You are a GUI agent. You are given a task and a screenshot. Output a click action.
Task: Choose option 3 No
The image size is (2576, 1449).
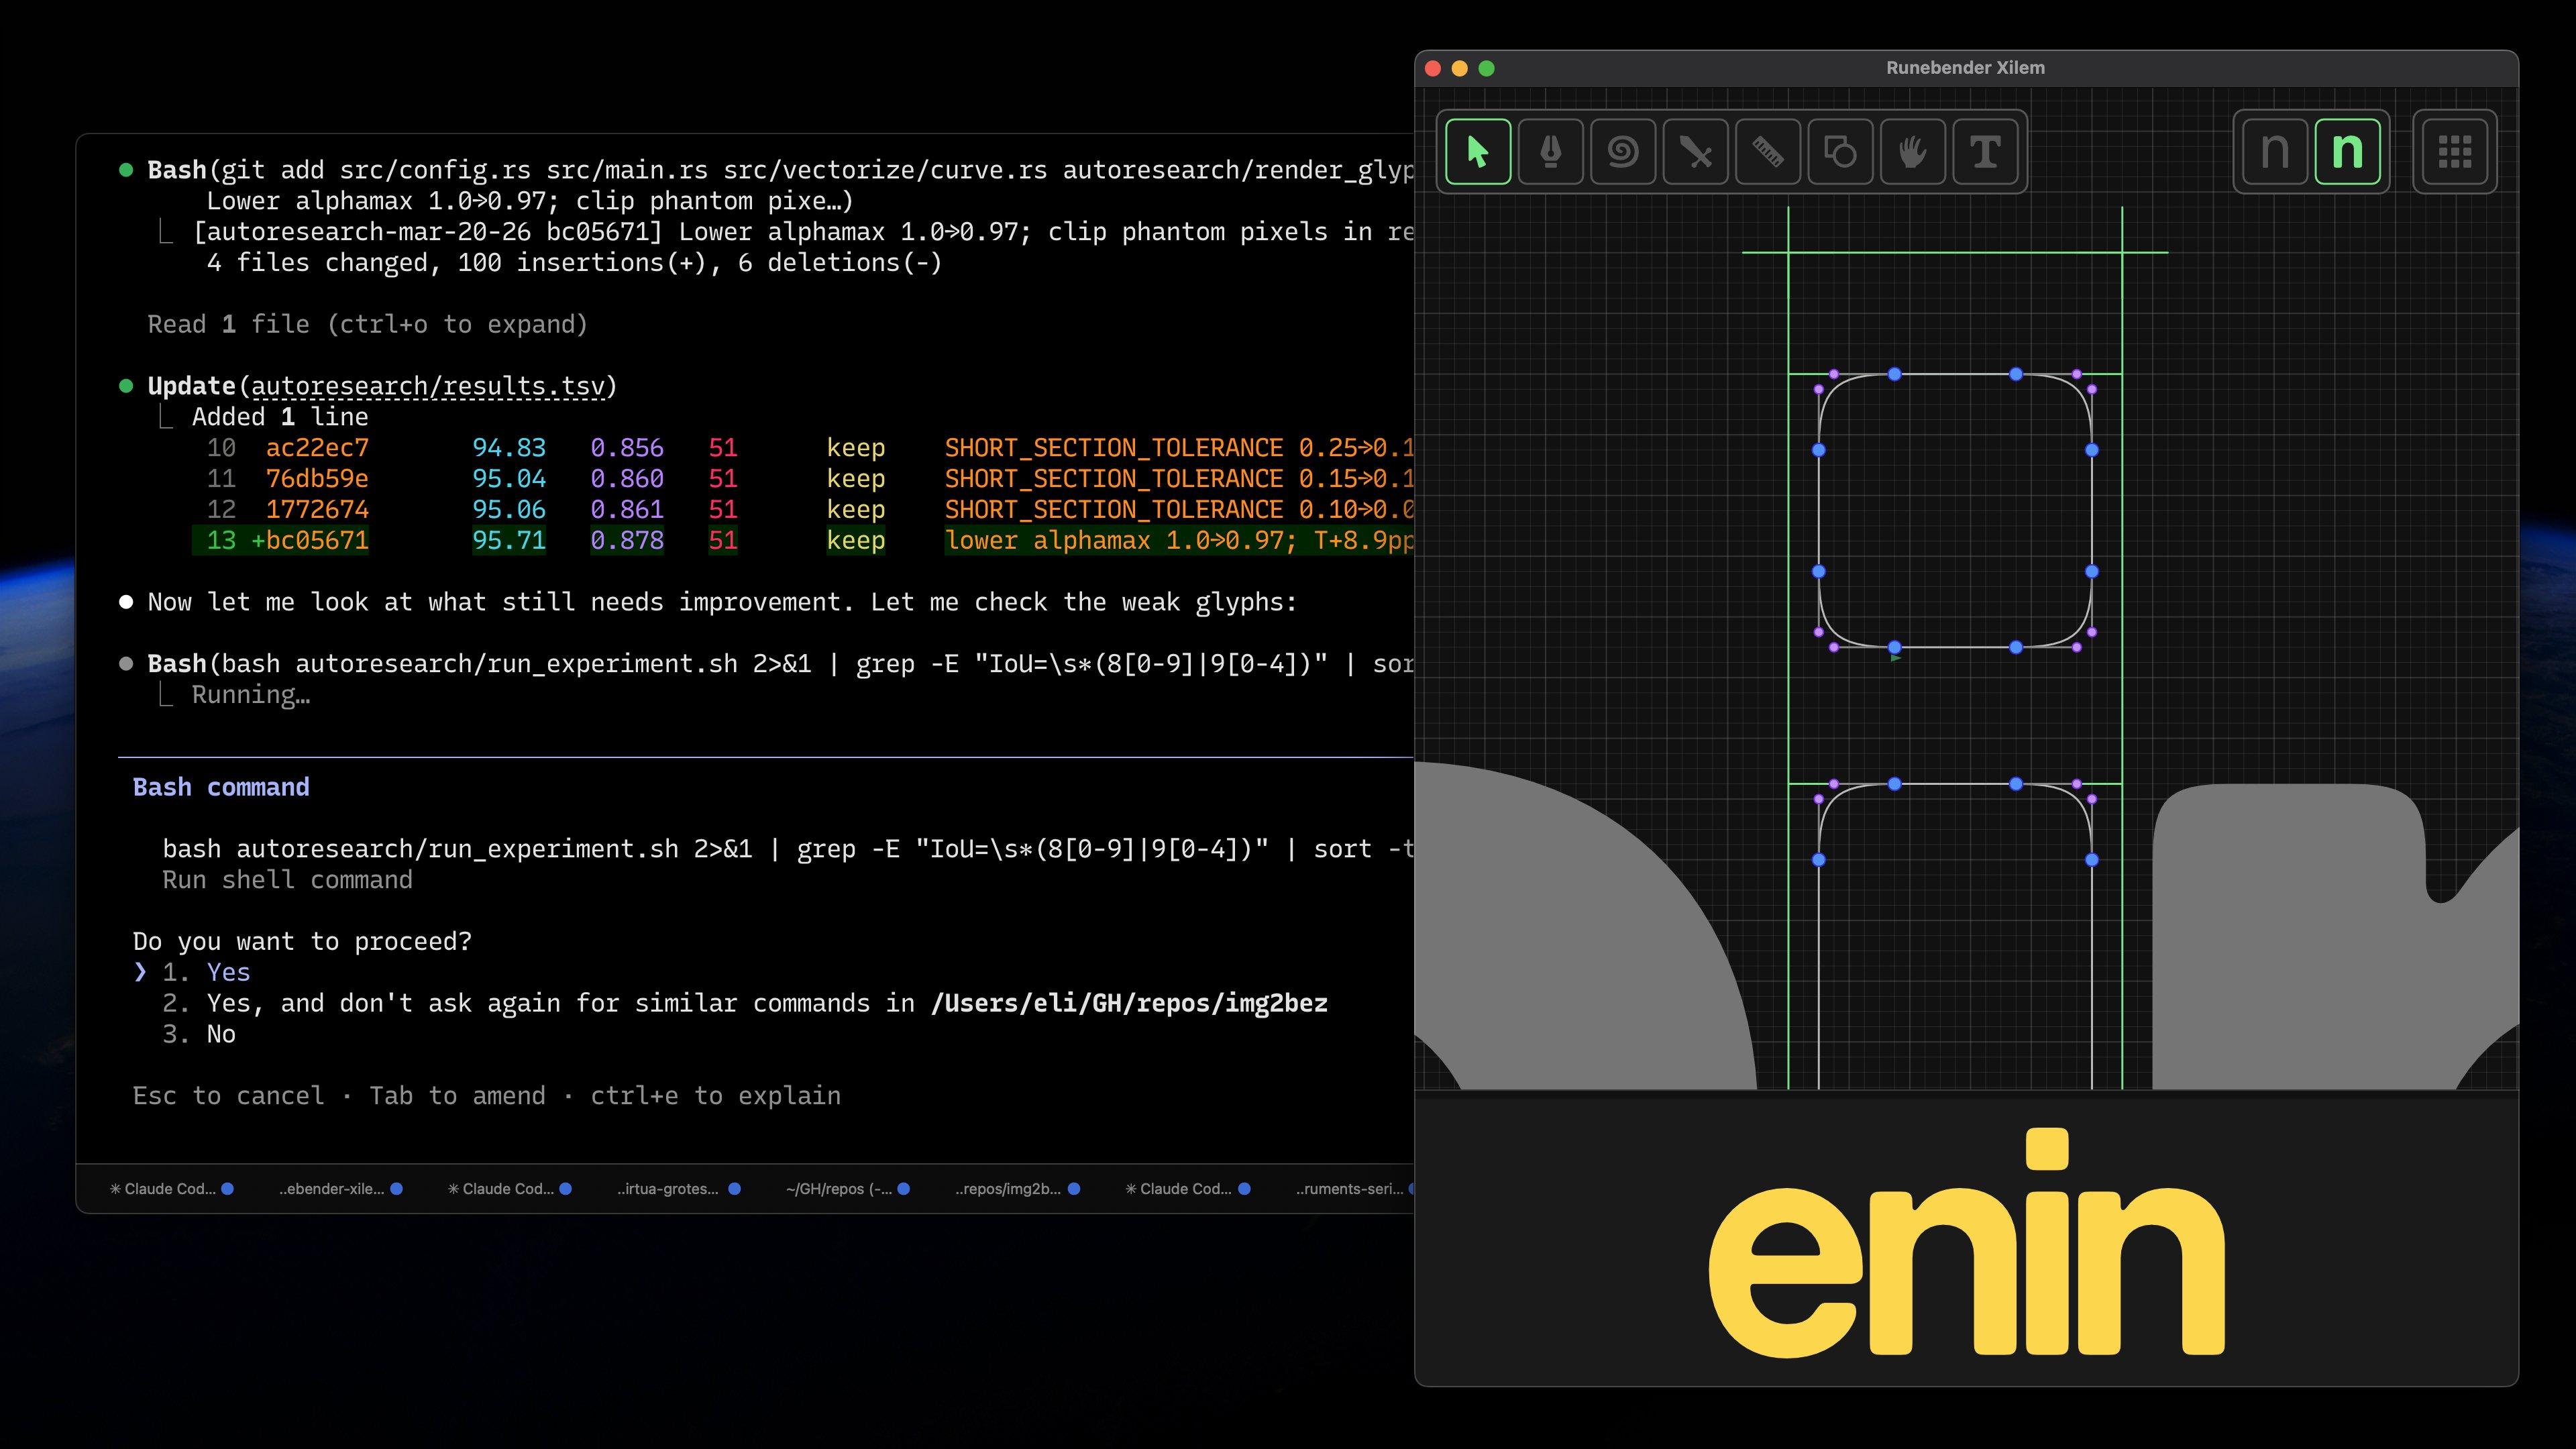click(220, 1034)
